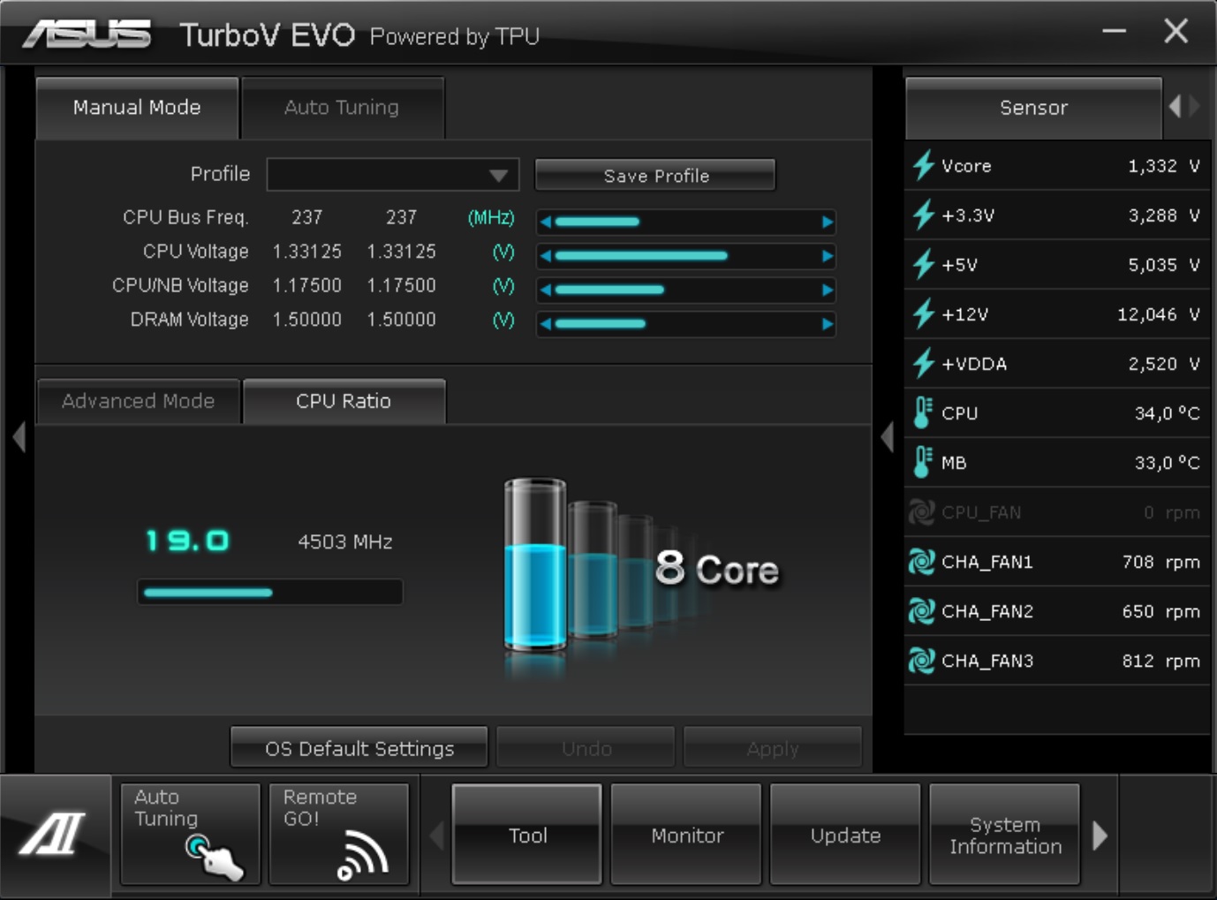Viewport: 1217px width, 900px height.
Task: Open the Profile dropdown list
Action: 393,175
